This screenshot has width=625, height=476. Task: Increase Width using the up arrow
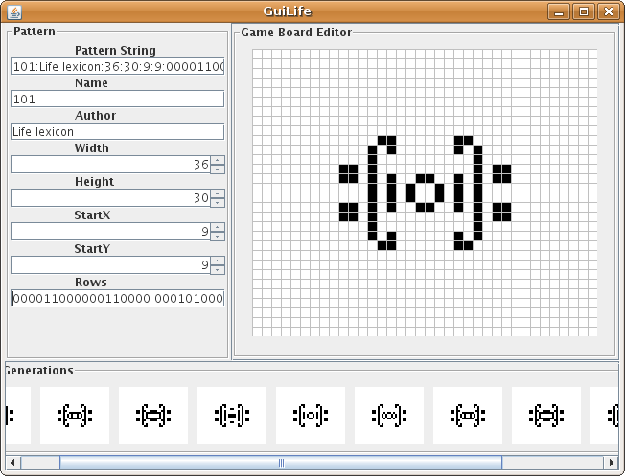click(x=218, y=160)
